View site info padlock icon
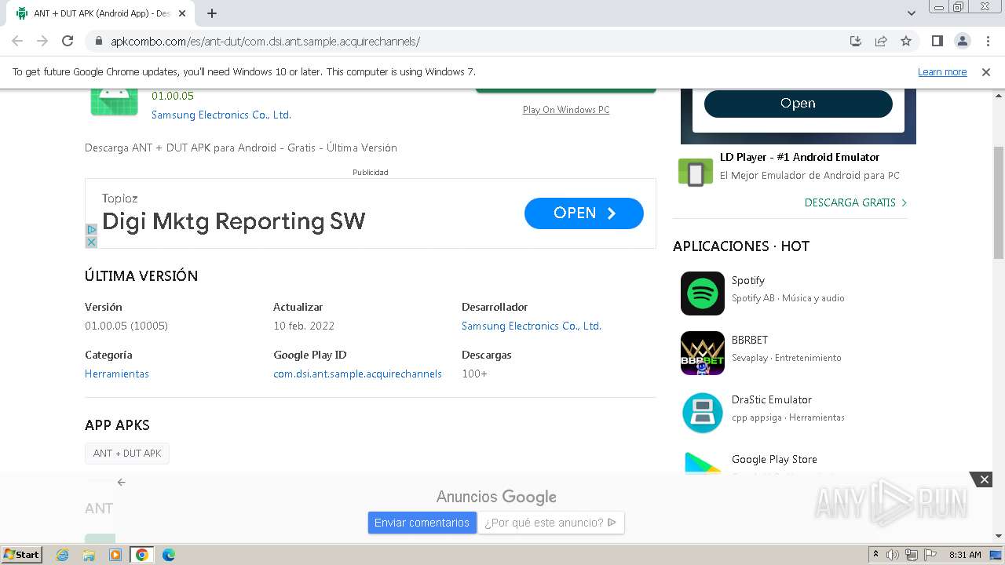 (99, 41)
